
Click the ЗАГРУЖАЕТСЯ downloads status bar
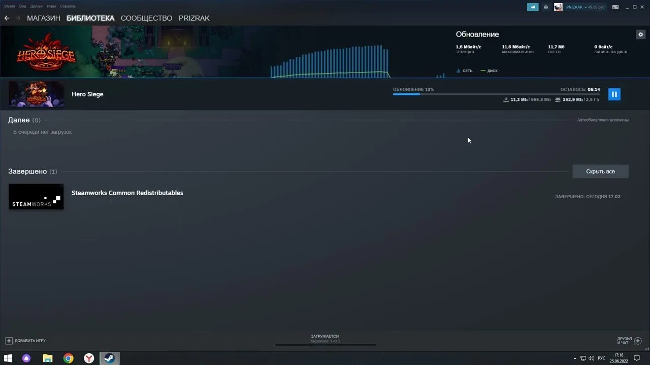point(325,340)
